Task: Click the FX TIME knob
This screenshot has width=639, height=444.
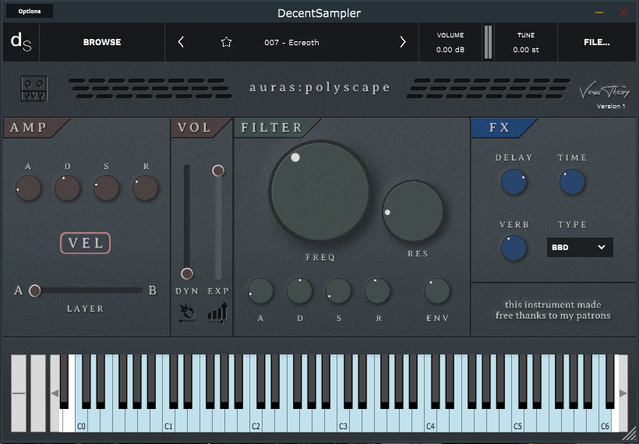Action: (572, 182)
